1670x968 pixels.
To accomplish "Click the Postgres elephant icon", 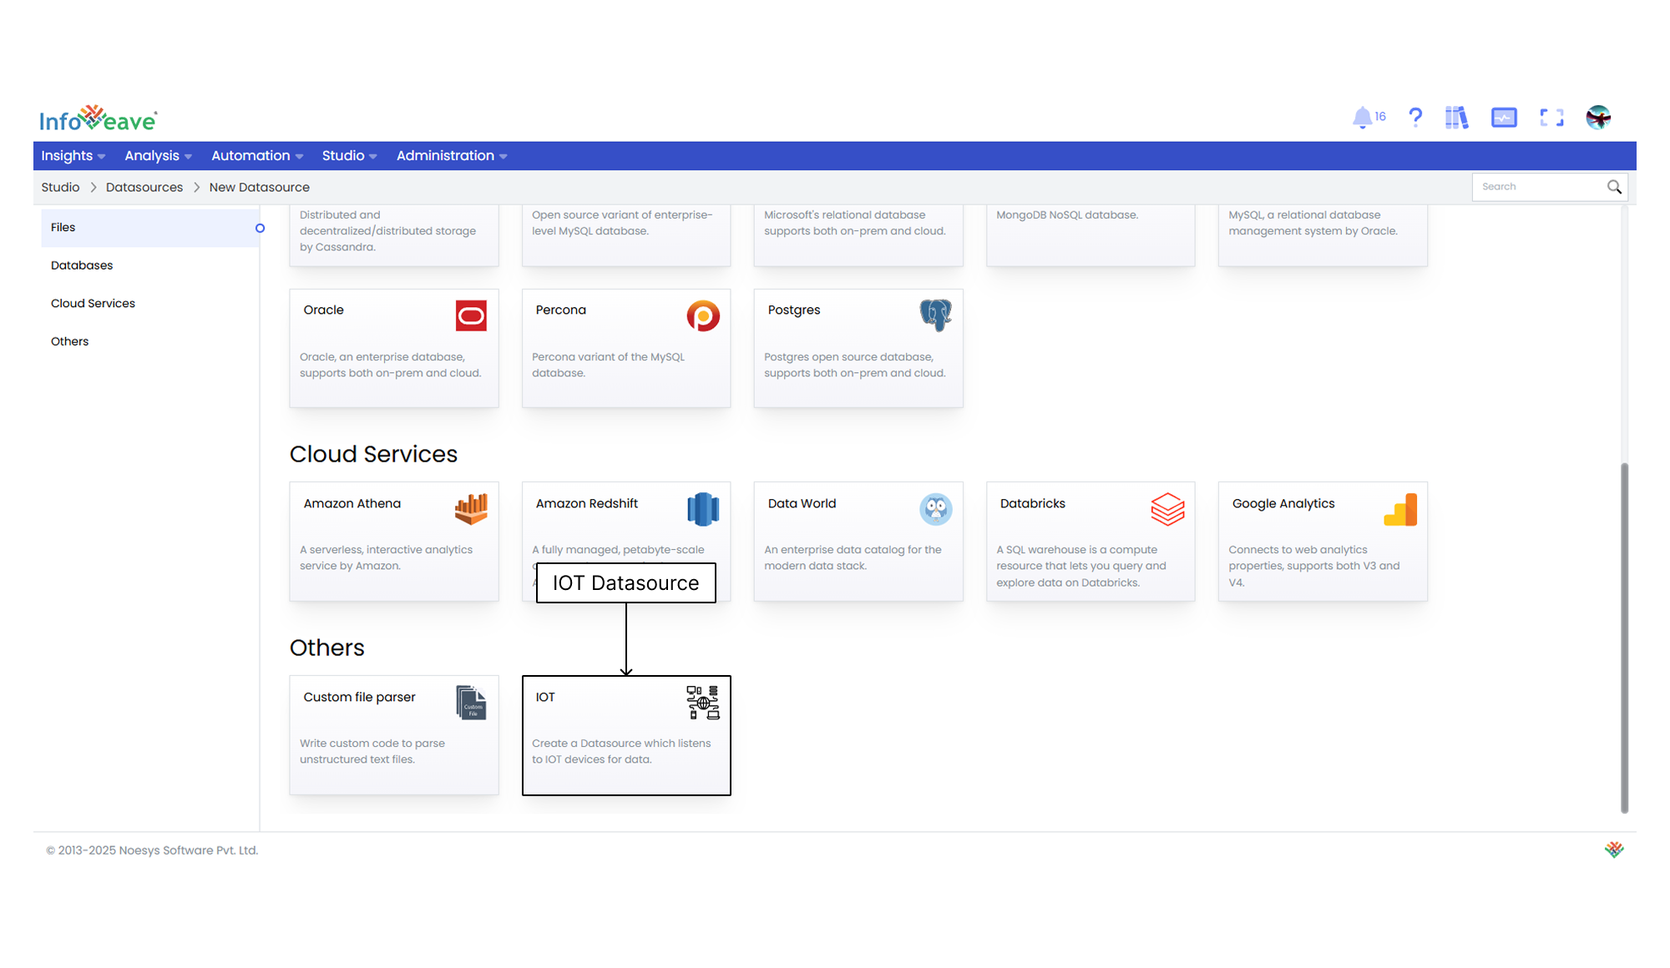I will 935,315.
